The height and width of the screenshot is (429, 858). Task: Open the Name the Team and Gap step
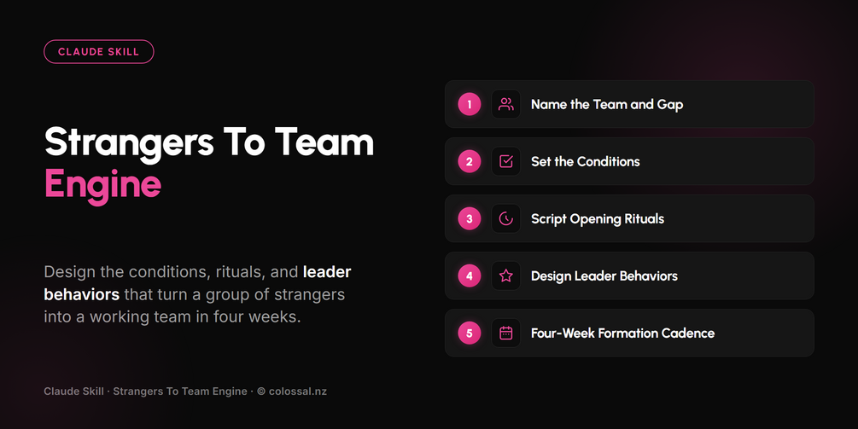click(629, 104)
